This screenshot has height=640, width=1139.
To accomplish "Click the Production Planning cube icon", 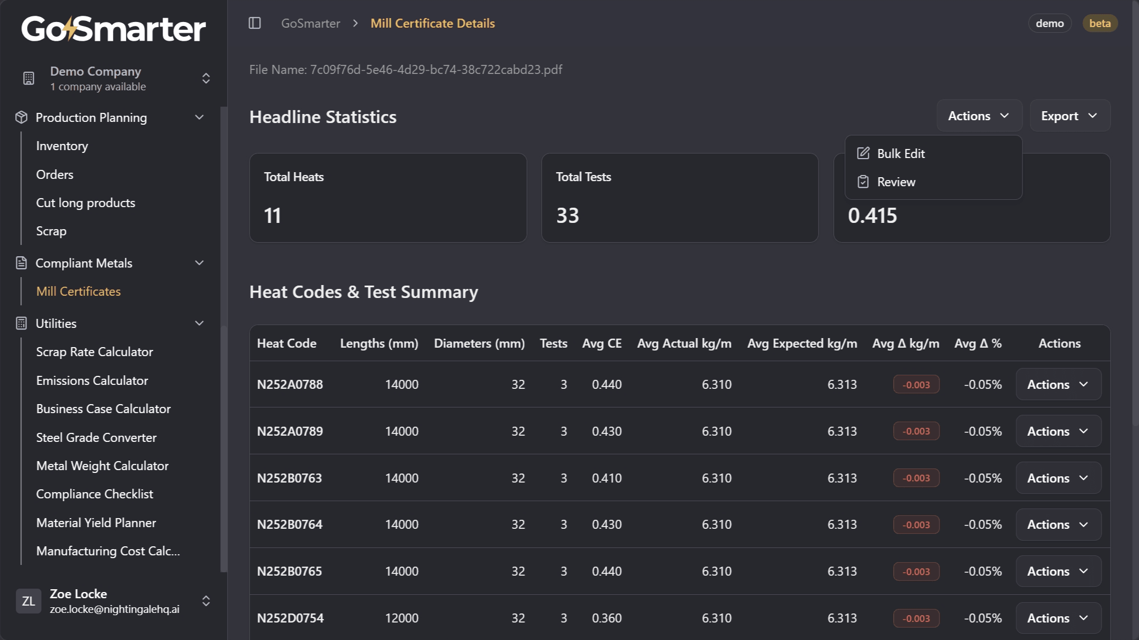I will tap(21, 117).
